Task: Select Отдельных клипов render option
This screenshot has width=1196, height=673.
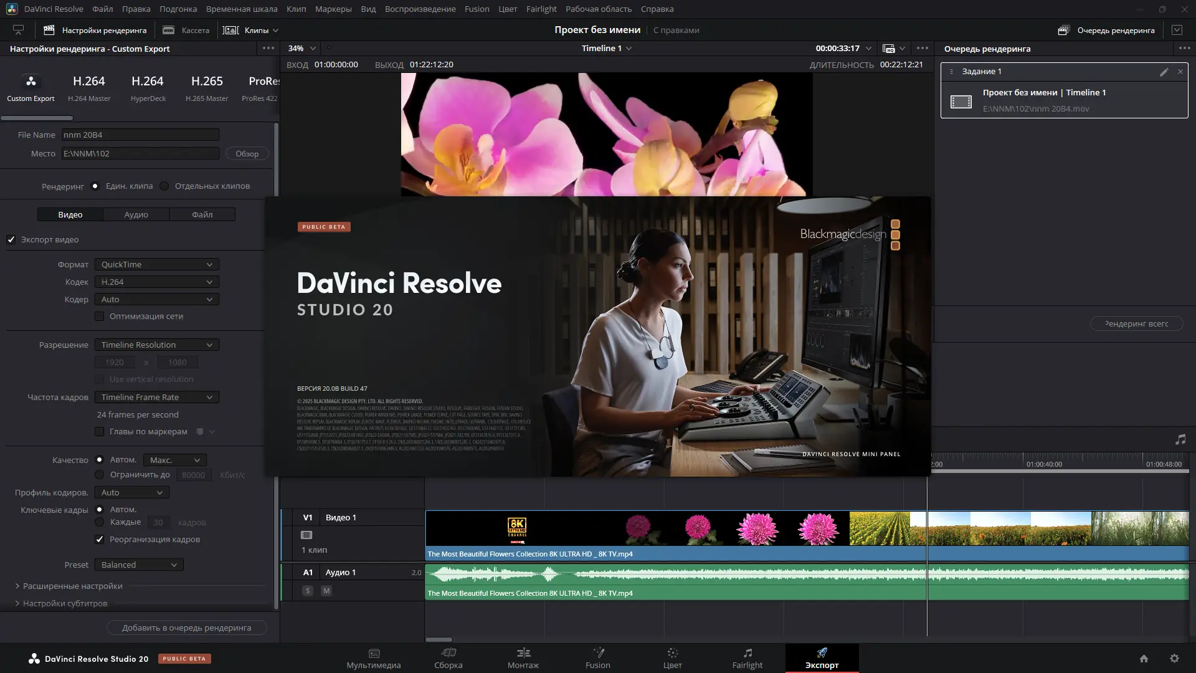Action: pos(164,186)
